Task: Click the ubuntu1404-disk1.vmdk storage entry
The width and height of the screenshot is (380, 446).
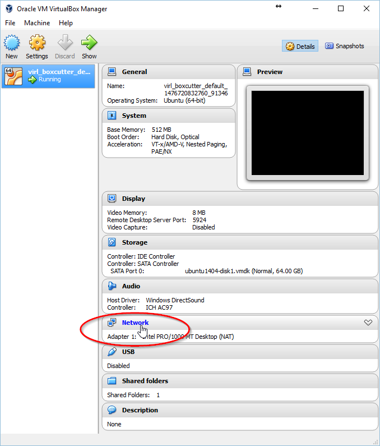Action: pyautogui.click(x=244, y=271)
